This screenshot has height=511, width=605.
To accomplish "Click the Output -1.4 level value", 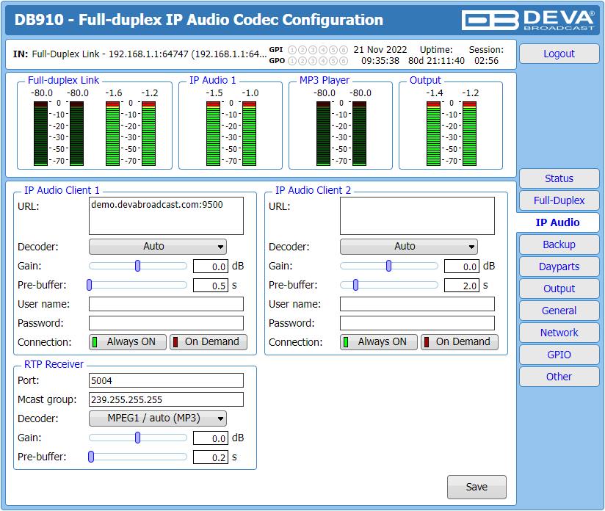I will [x=435, y=93].
